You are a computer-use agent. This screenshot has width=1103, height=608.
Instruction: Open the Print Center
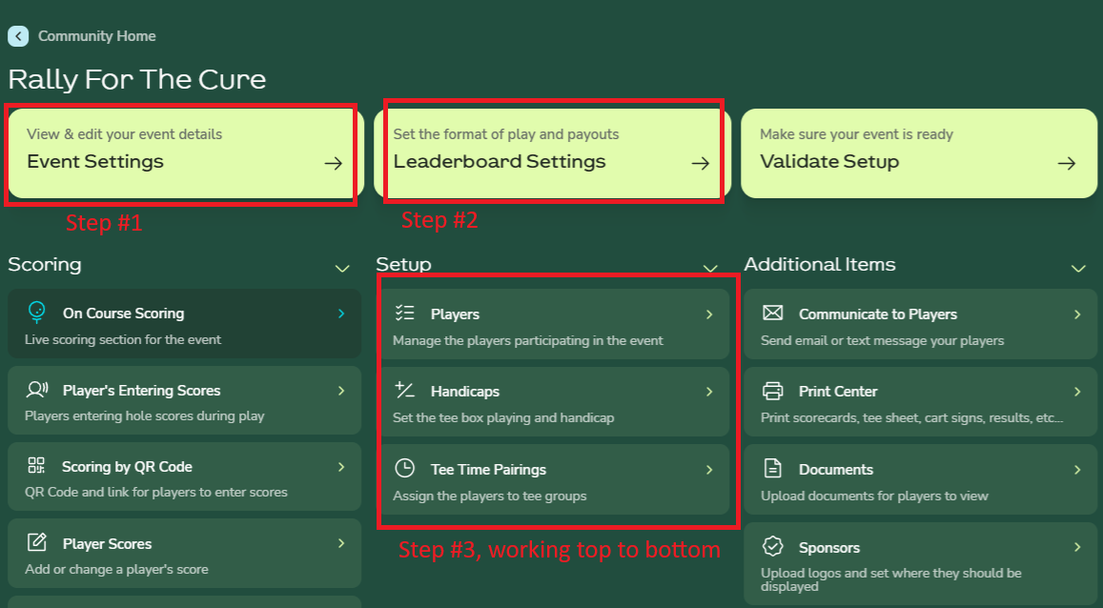[920, 402]
